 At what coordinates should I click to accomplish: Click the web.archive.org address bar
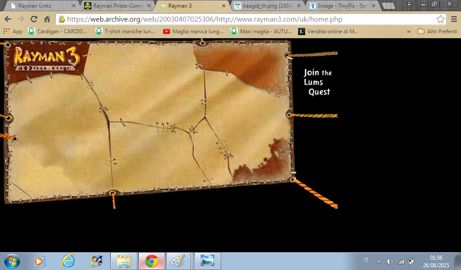(251, 19)
